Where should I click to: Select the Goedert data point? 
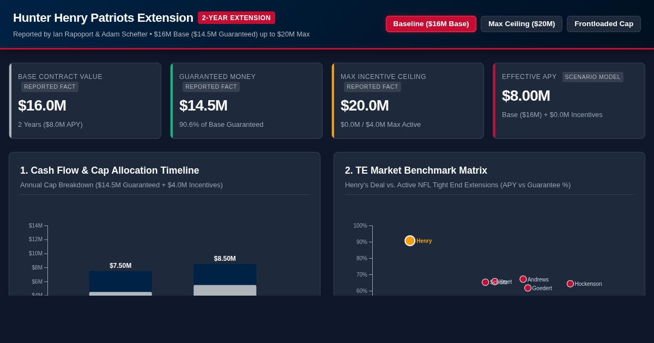coord(528,288)
